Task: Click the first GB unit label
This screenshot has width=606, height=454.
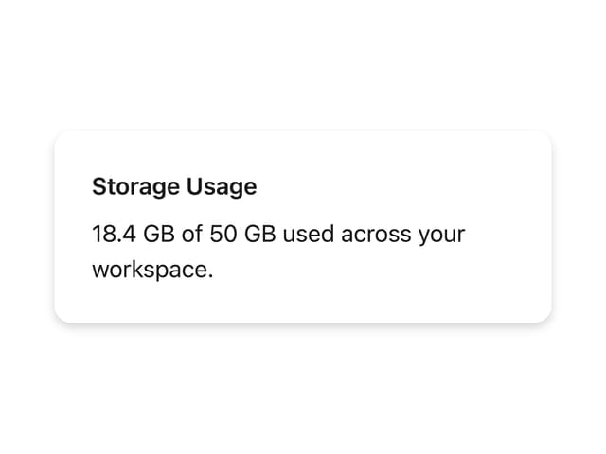Action: (159, 234)
